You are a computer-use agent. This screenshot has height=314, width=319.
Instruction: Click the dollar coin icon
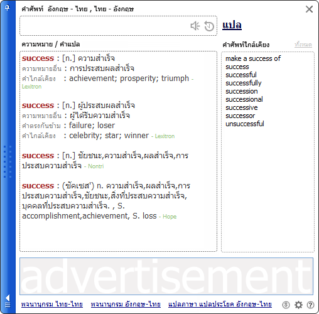[x=286, y=305]
